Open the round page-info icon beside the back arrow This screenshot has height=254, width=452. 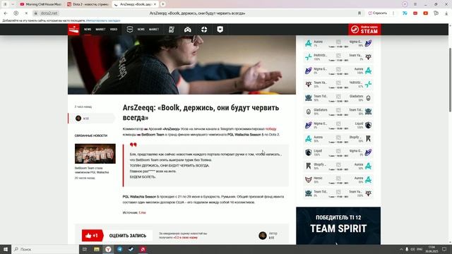[x=16, y=13]
